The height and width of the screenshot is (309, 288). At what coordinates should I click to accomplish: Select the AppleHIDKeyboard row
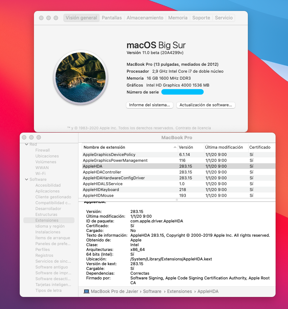point(178,190)
